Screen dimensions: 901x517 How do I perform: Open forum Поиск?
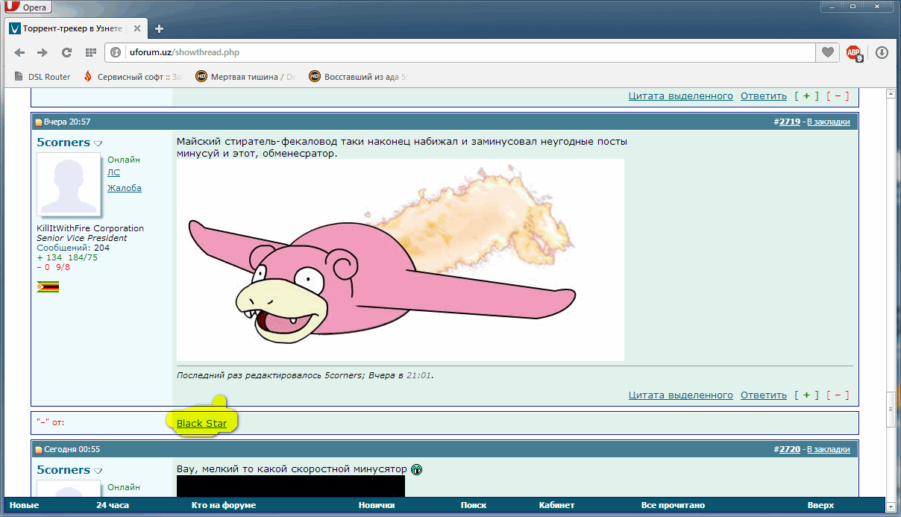[474, 505]
